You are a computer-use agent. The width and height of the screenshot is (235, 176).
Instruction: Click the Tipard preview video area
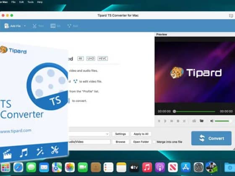(x=195, y=72)
